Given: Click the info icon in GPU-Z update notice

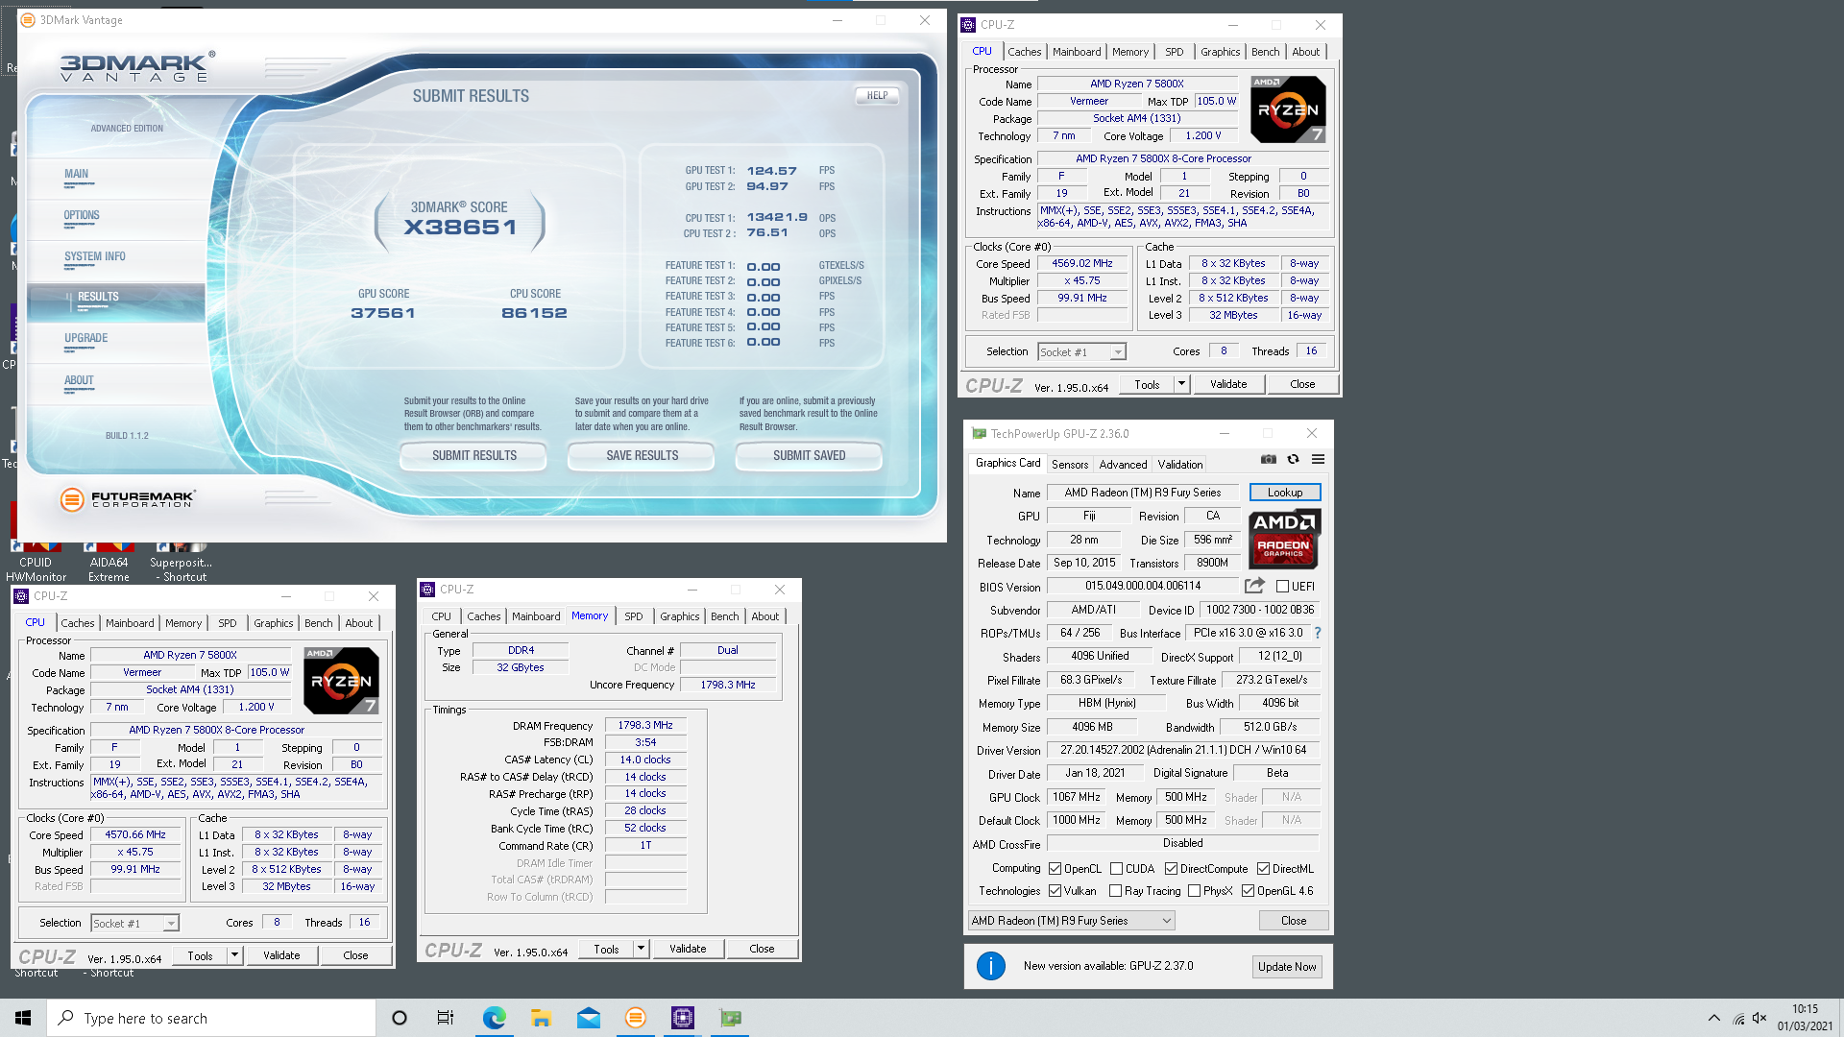Looking at the screenshot, I should [x=991, y=966].
